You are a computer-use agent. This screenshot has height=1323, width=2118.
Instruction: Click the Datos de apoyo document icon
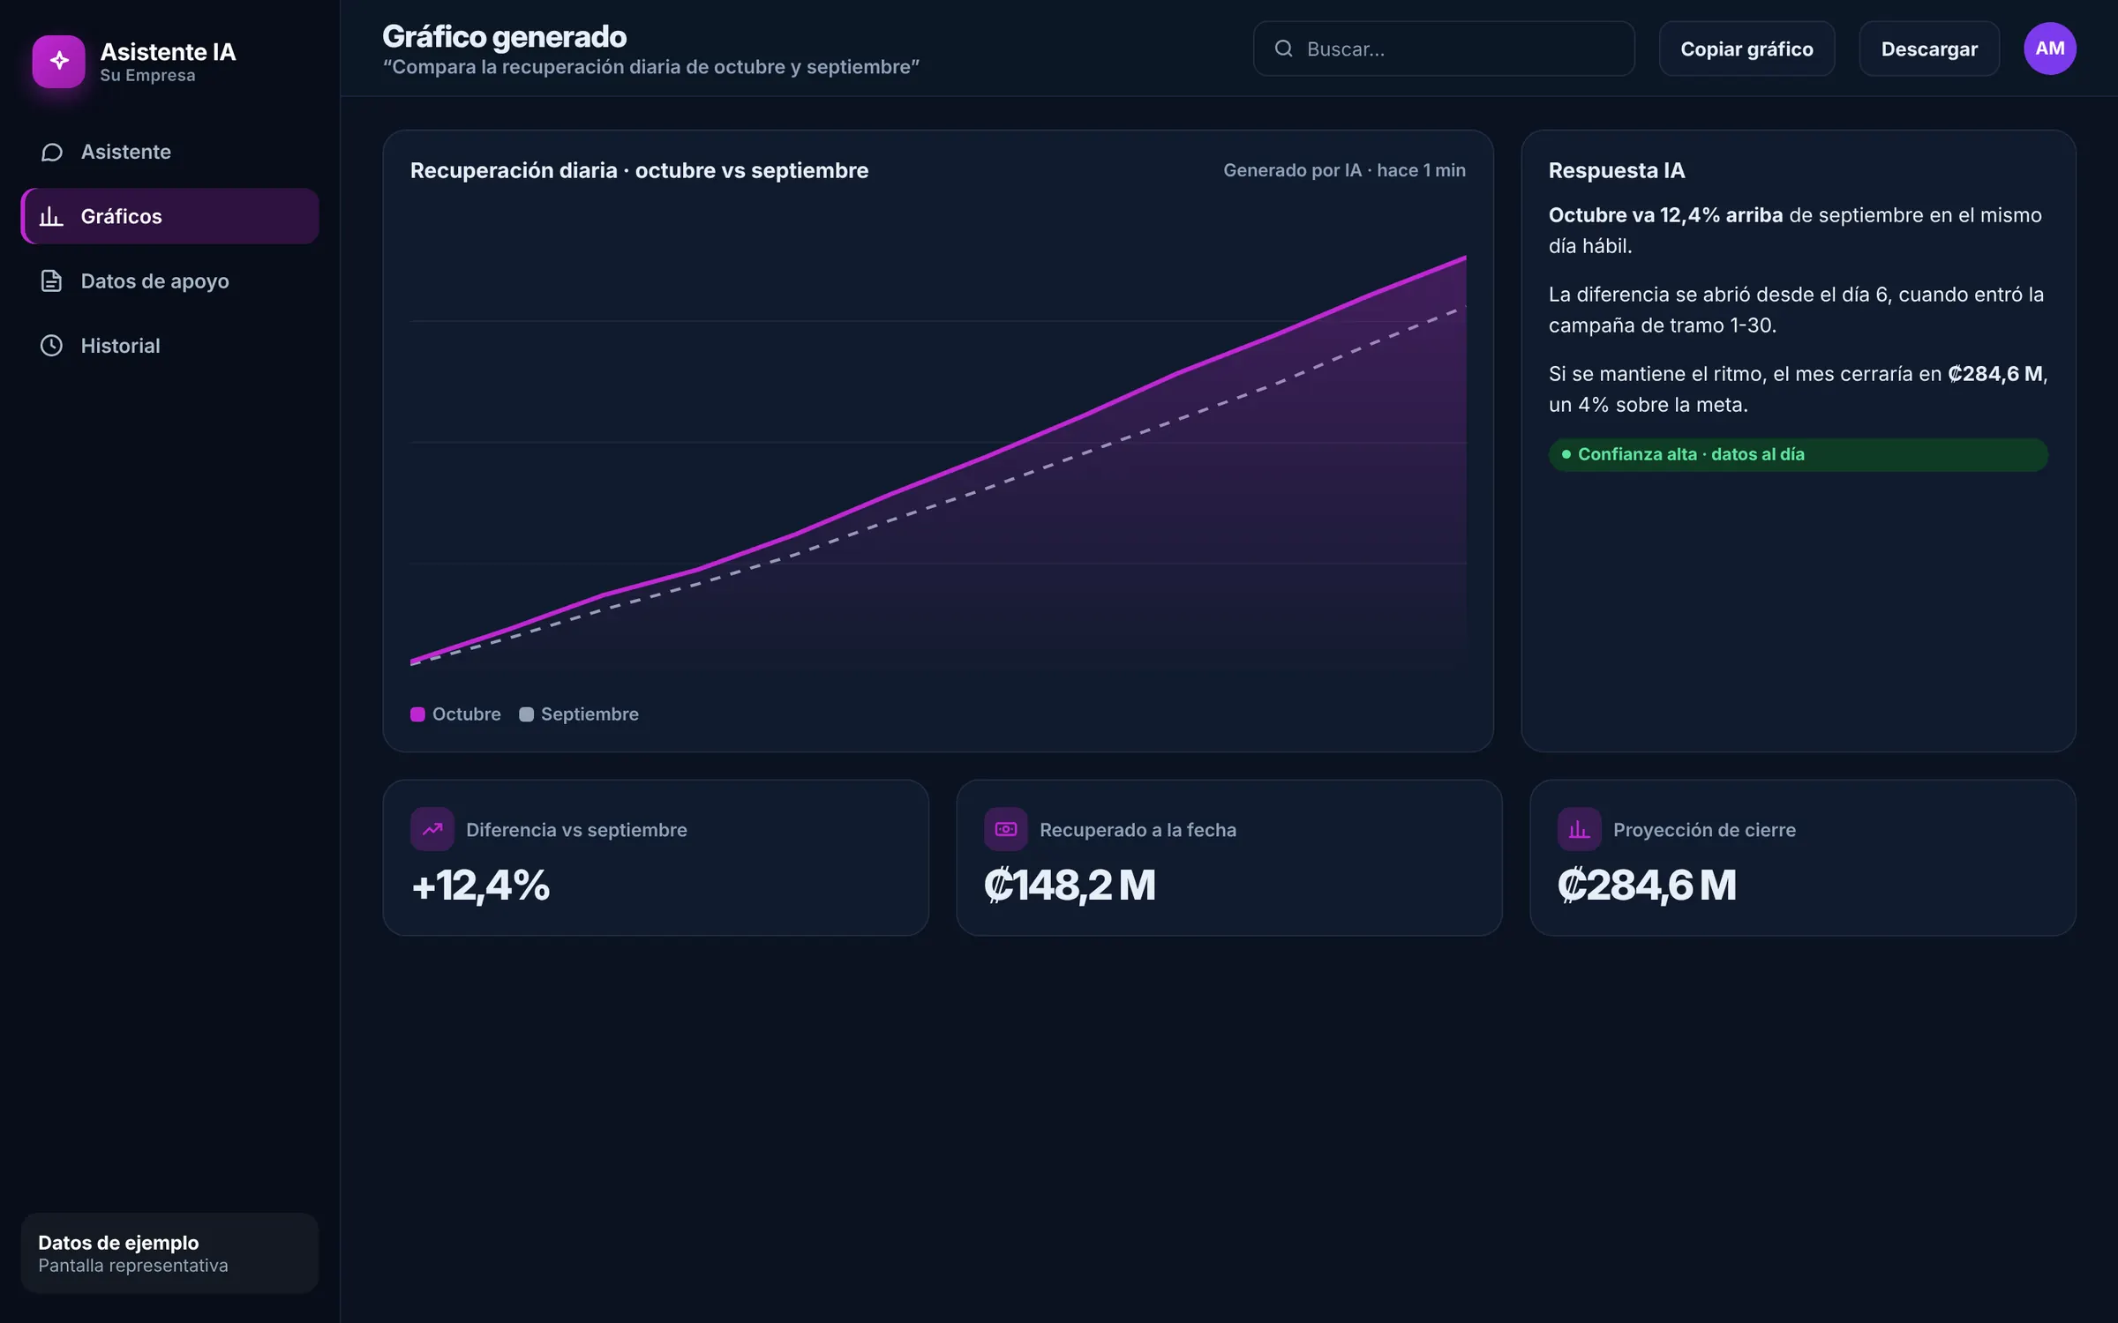51,280
